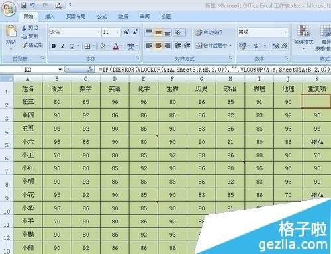Toggle Wrap Text (自动换行) option
This screenshot has height=254, width=331.
209,32
